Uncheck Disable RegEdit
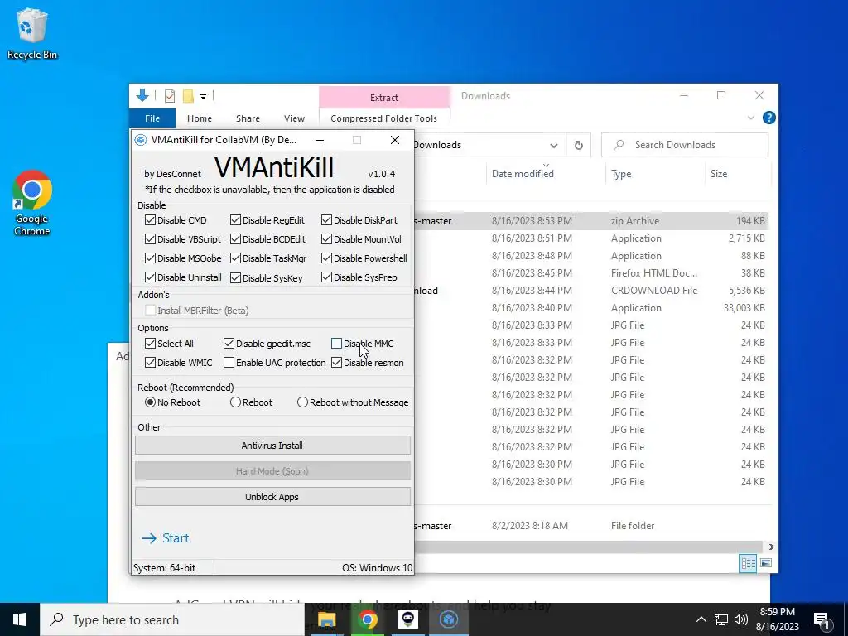The height and width of the screenshot is (636, 848). 235,220
